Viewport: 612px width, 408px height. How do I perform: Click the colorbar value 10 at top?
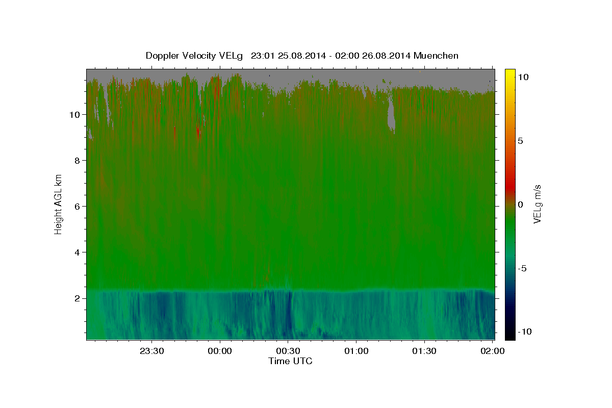point(524,77)
